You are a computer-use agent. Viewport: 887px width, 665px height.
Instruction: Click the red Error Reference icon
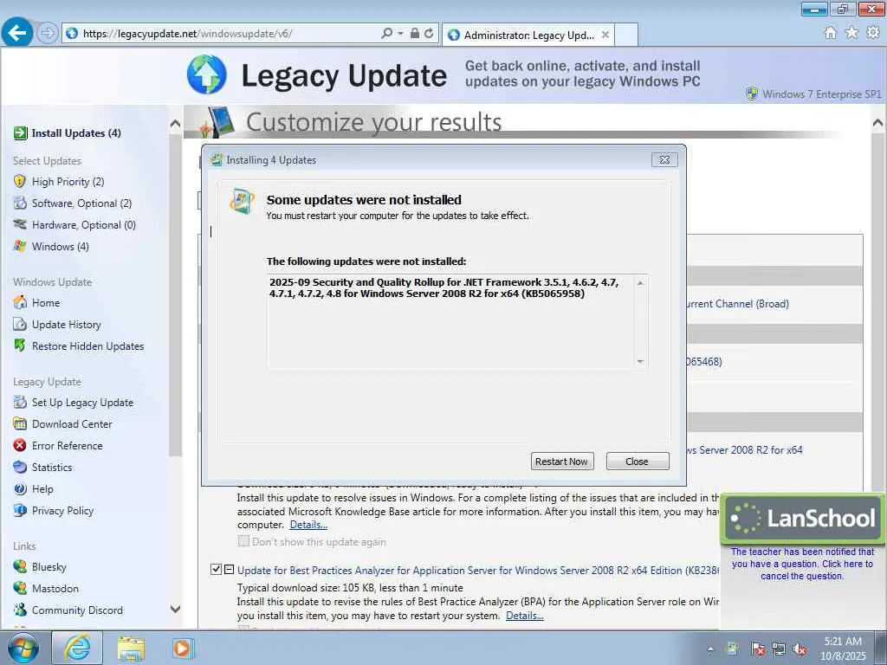20,446
